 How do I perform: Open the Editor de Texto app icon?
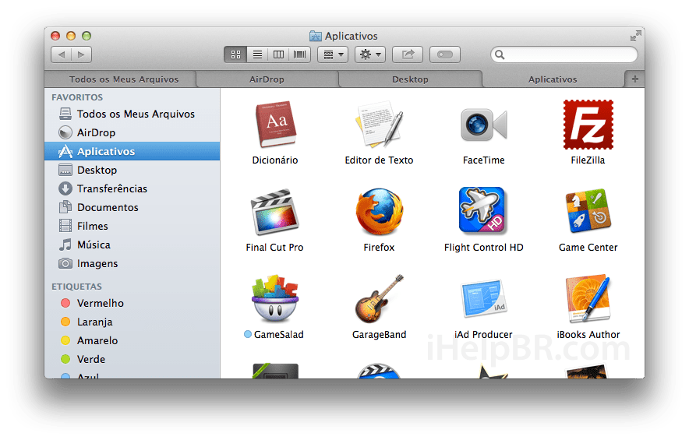coord(379,125)
